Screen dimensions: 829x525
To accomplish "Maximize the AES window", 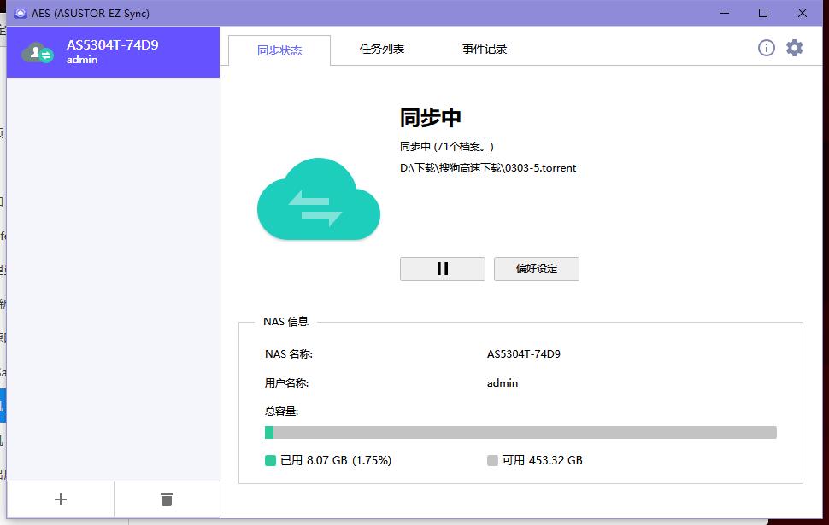I will pos(763,13).
